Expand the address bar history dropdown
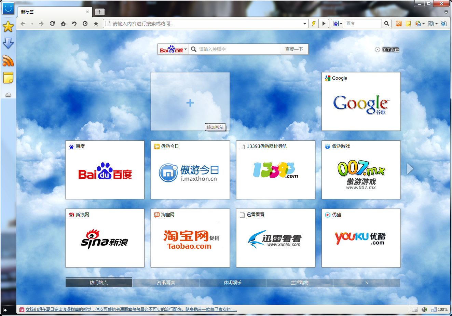The height and width of the screenshot is (316, 452). [305, 24]
